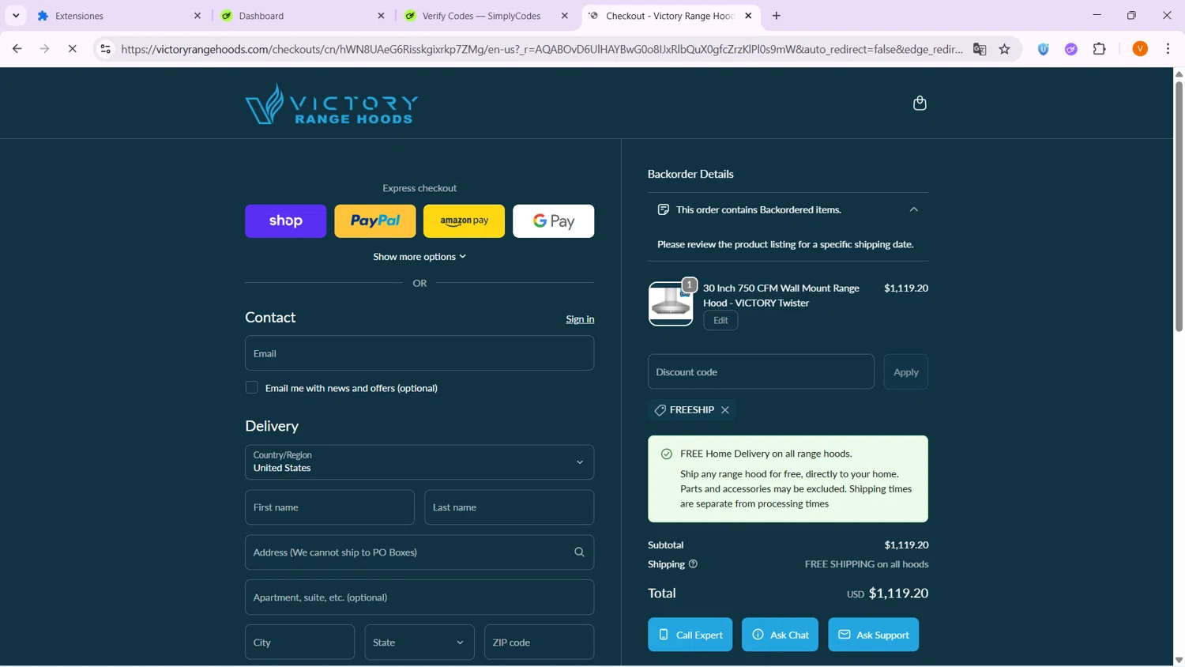Focus the Apartment, suite field
Screen dimensions: 1185x667
point(419,597)
